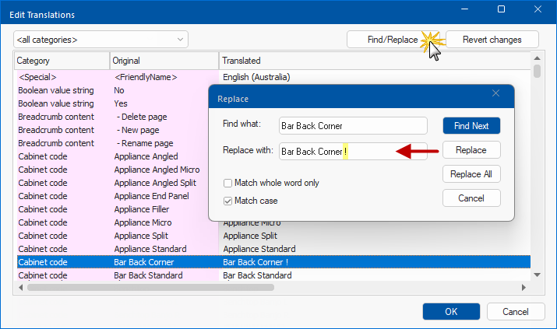Open the all categories dropdown
This screenshot has height=329, width=557.
point(100,39)
